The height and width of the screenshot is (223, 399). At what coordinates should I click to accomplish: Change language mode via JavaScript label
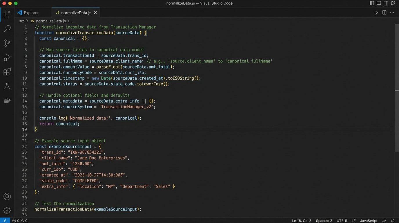click(368, 220)
